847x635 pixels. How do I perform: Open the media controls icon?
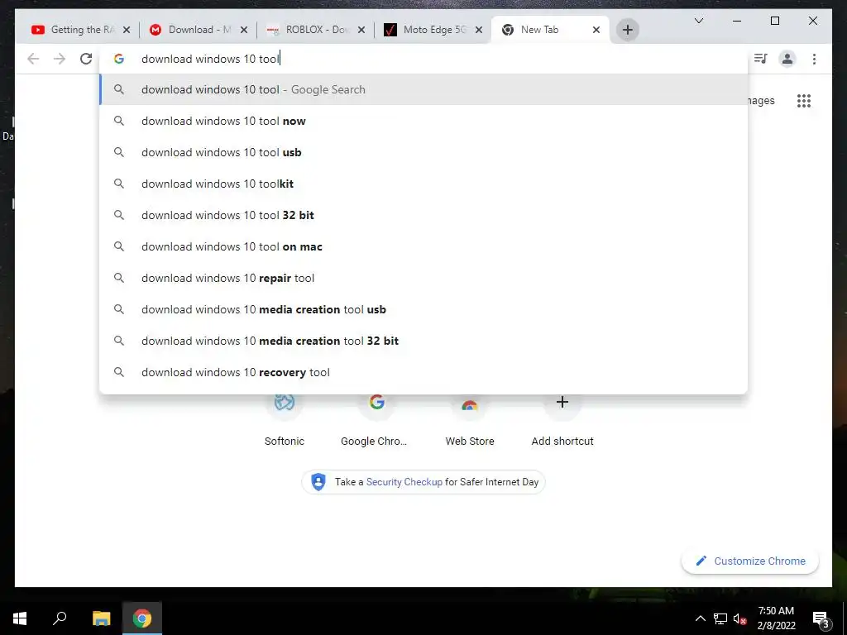pyautogui.click(x=761, y=59)
